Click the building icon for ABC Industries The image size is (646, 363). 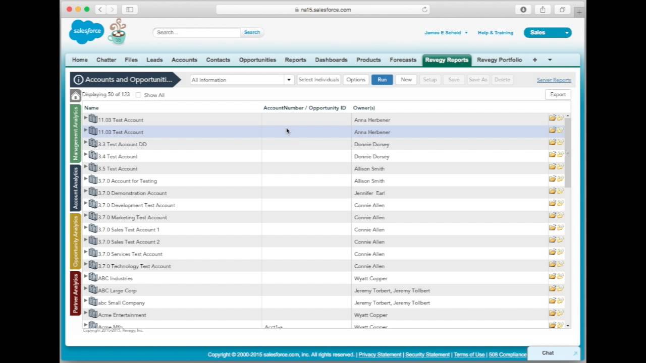coord(93,277)
